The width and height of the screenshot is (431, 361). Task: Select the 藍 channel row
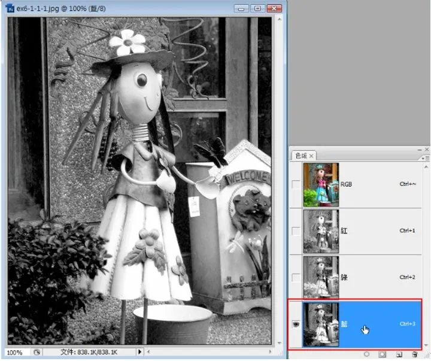356,324
